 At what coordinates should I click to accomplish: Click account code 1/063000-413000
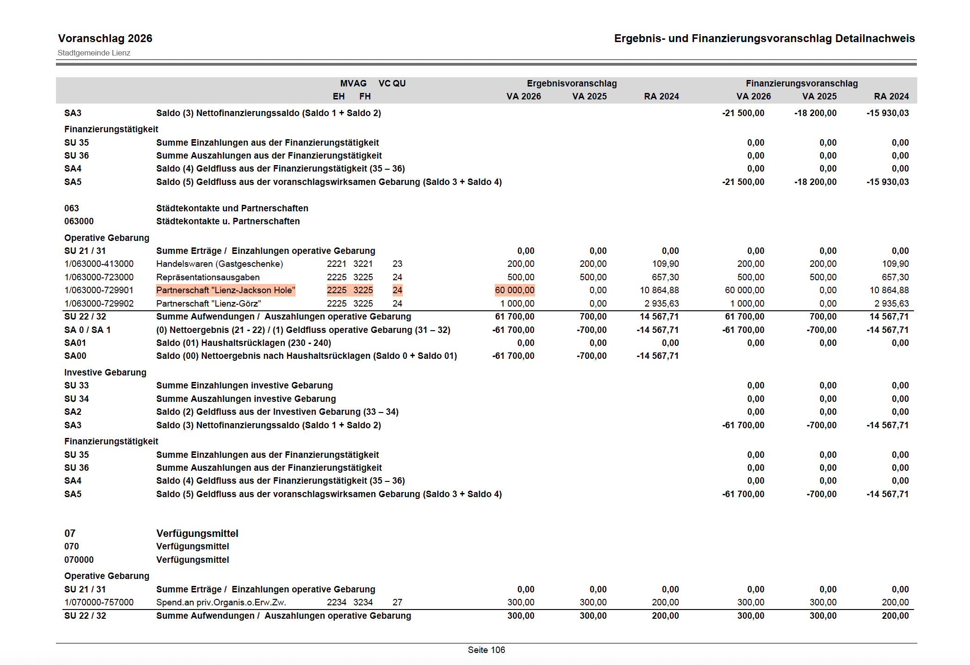coord(99,264)
